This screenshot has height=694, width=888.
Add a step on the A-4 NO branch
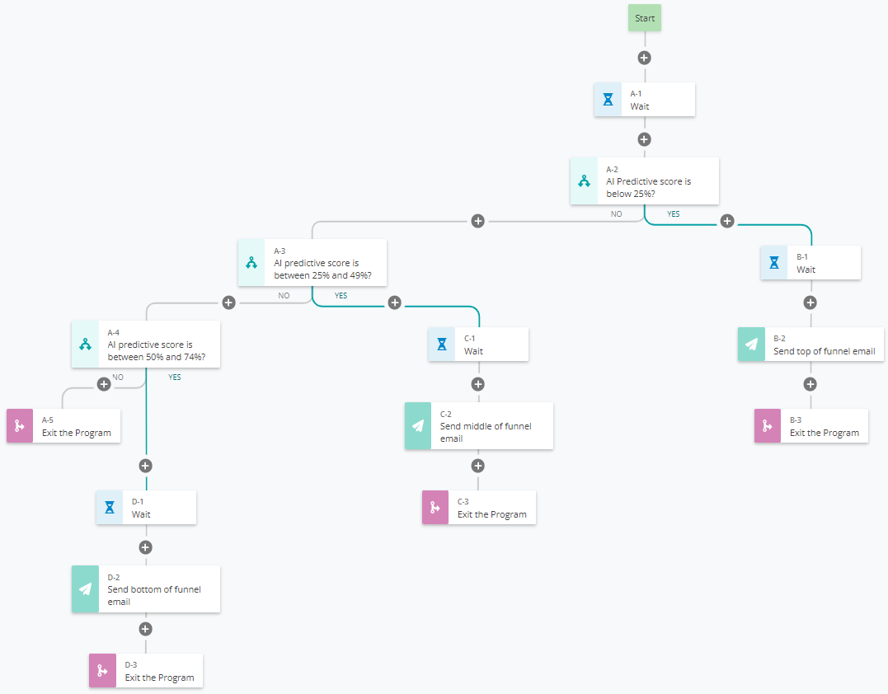pos(104,384)
